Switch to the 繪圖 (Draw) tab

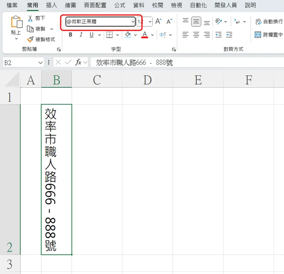(x=71, y=5)
